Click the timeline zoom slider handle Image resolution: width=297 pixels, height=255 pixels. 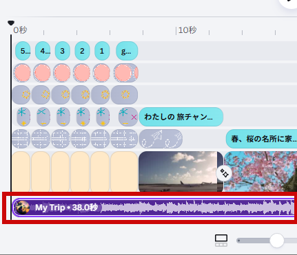click(277, 241)
